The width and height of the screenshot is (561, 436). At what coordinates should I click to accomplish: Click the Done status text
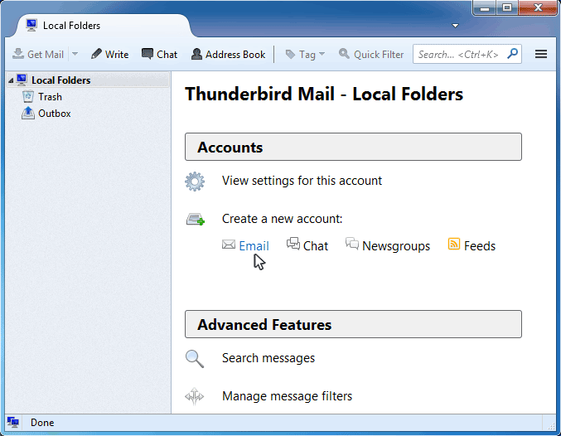[x=42, y=423]
